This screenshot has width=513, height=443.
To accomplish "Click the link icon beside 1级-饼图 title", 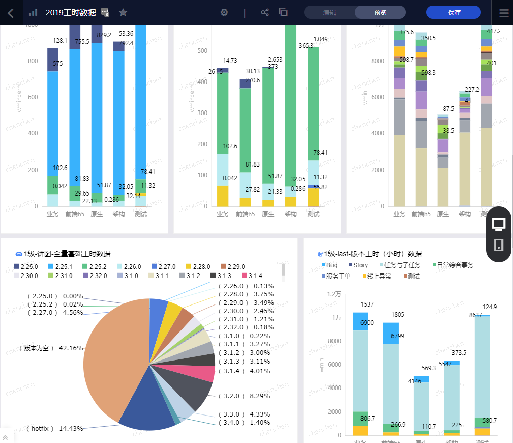I will tap(19, 254).
